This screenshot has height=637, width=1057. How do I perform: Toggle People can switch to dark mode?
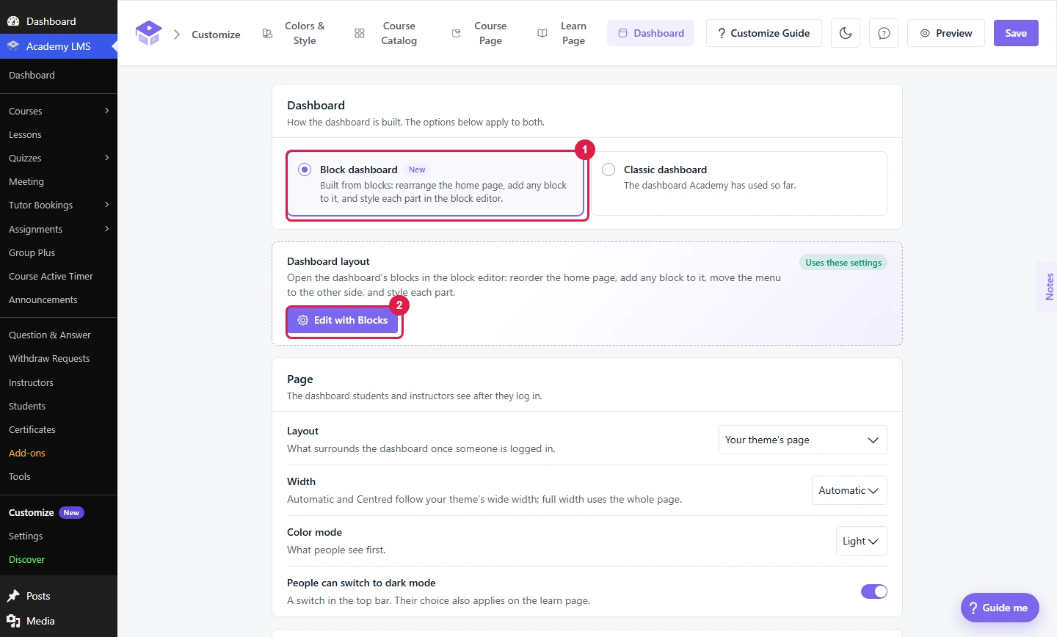[874, 591]
